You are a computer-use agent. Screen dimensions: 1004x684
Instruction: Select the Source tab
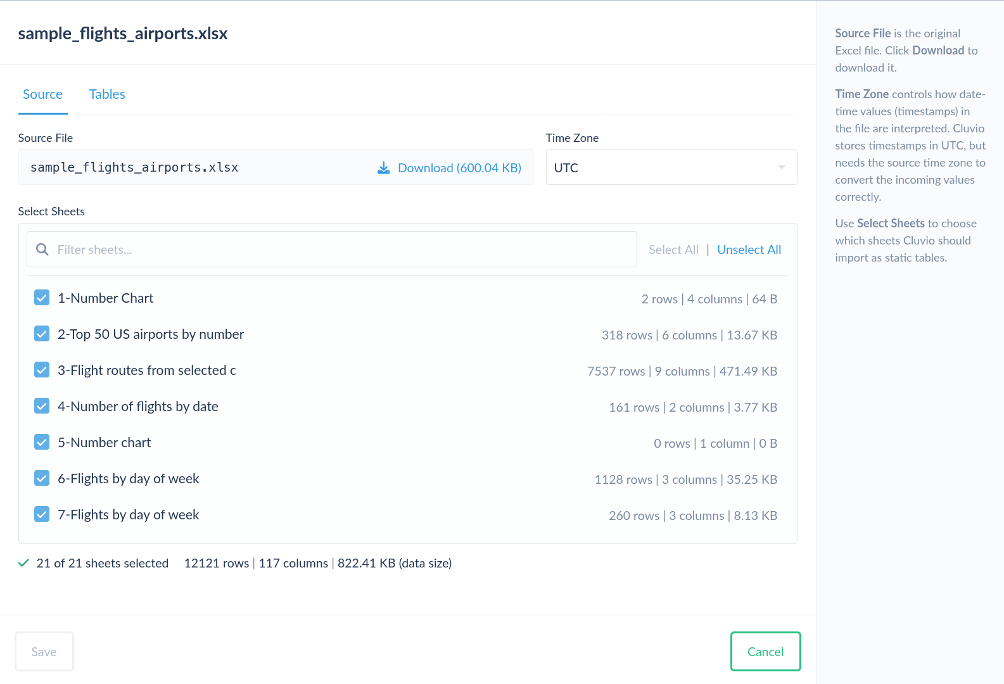coord(42,94)
